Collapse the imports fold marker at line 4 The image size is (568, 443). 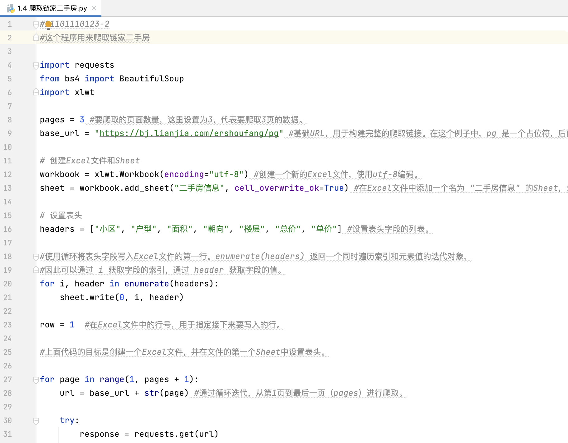point(36,65)
